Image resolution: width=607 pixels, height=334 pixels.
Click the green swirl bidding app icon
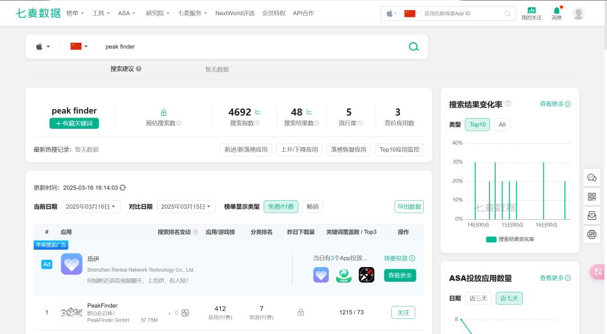coord(344,275)
